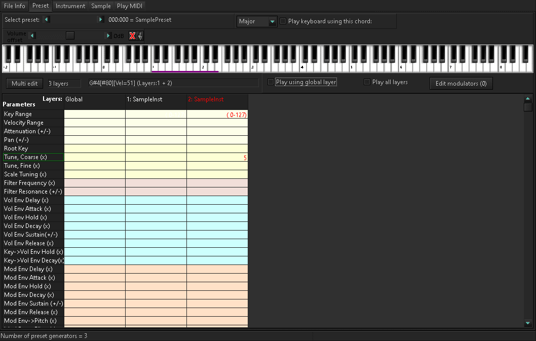Expand the chord selection list arrow
This screenshot has width=536, height=341.
pyautogui.click(x=272, y=22)
